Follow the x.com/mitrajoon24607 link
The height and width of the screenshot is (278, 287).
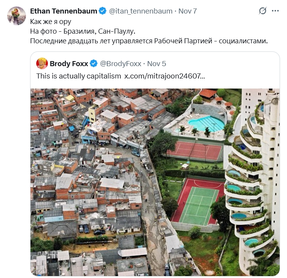point(164,76)
